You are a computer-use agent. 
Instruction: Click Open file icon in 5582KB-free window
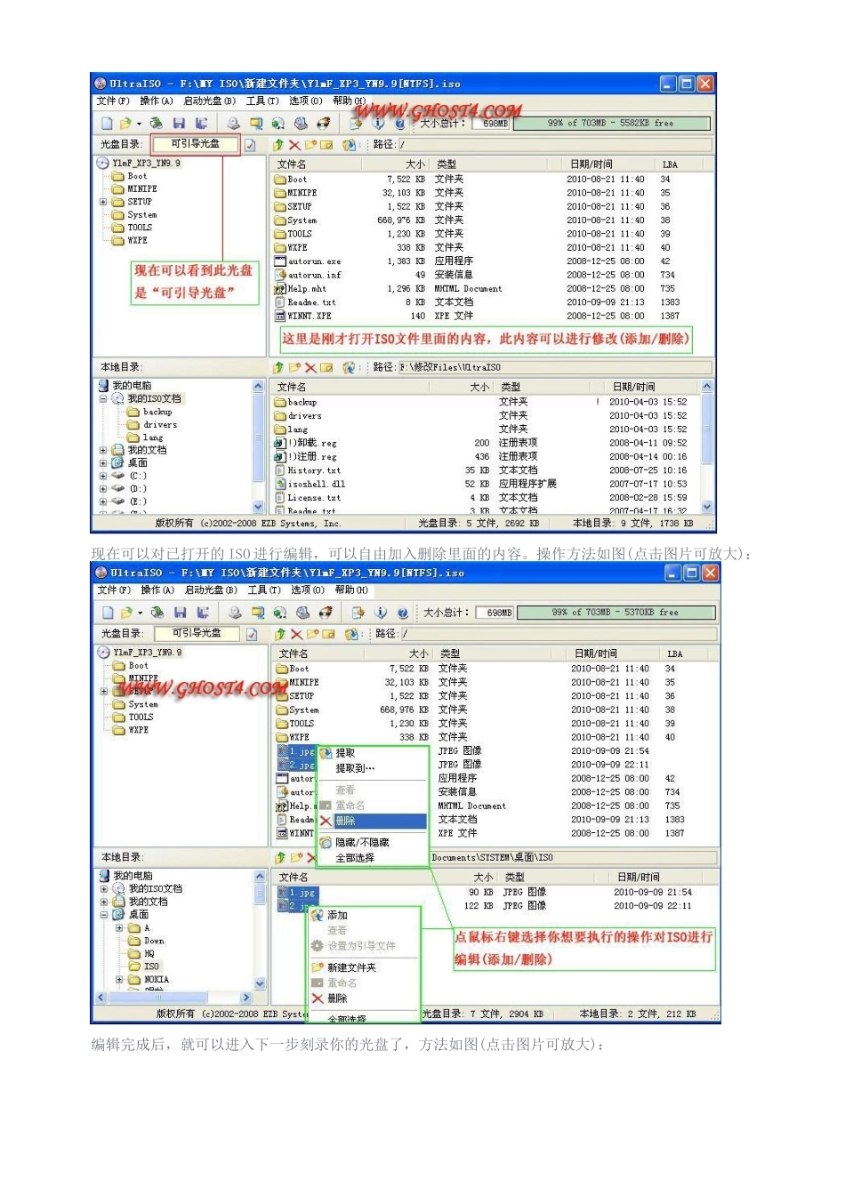[125, 124]
